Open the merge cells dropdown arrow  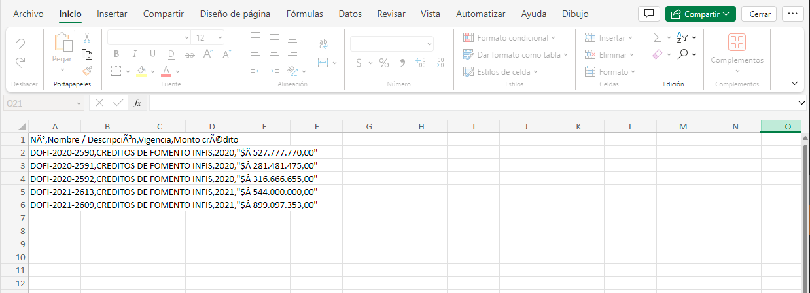tap(334, 63)
